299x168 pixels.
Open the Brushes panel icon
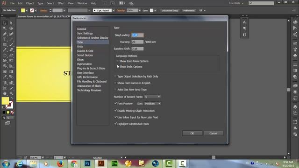[x=295, y=49]
